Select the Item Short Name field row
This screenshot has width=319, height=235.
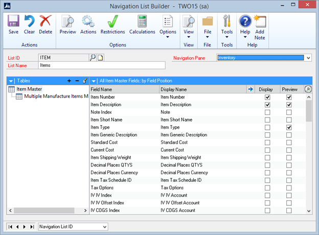pyautogui.click(x=197, y=120)
